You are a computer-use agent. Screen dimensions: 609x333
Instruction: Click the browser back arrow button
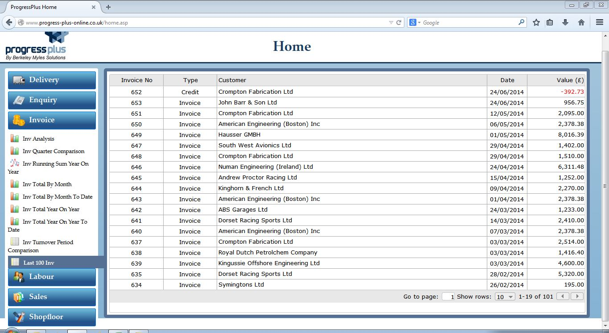[x=9, y=22]
